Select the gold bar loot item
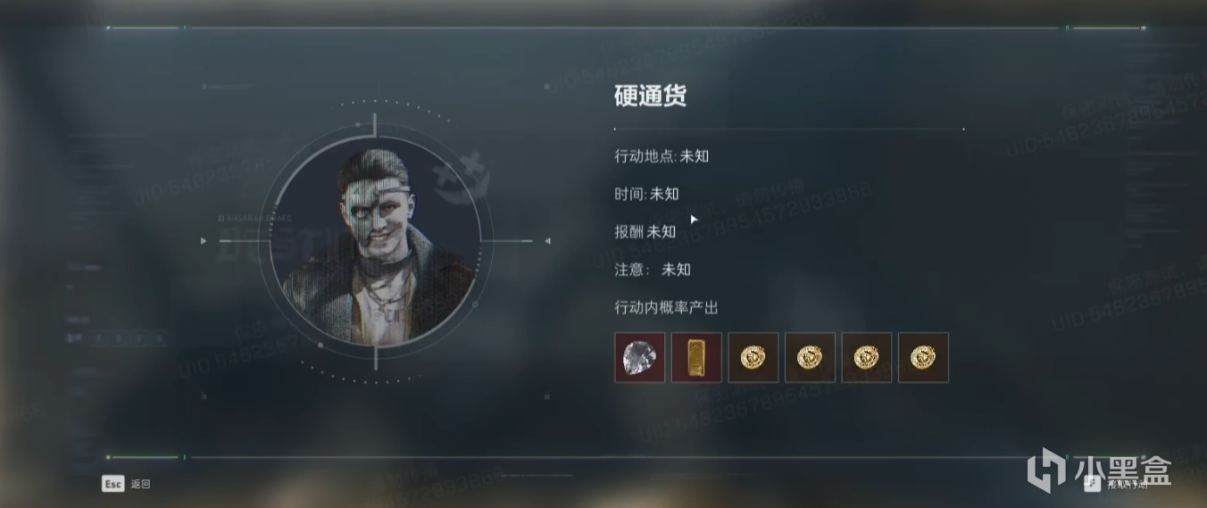 click(x=696, y=357)
